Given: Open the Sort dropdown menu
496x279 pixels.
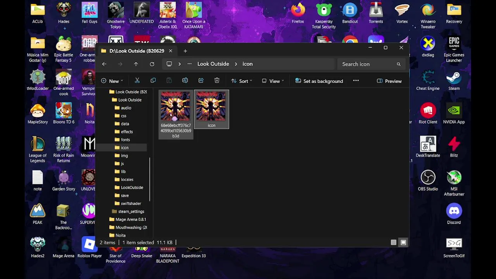Looking at the screenshot, I should [x=241, y=81].
